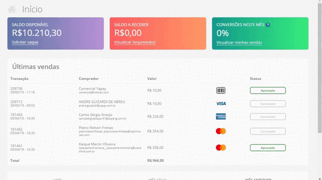Click the boleto barcode icon for transaction 209736
This screenshot has height=180, width=322.
pos(221,90)
